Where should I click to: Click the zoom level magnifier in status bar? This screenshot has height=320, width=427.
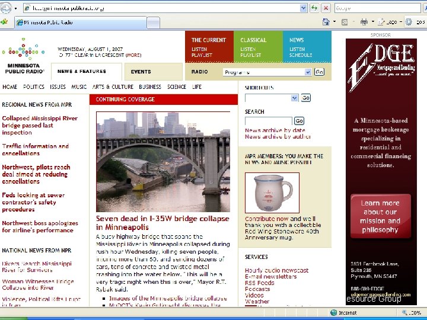404,313
